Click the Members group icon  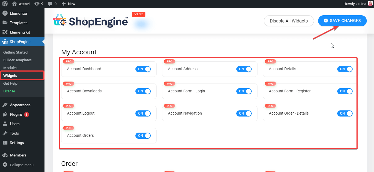click(x=5, y=155)
